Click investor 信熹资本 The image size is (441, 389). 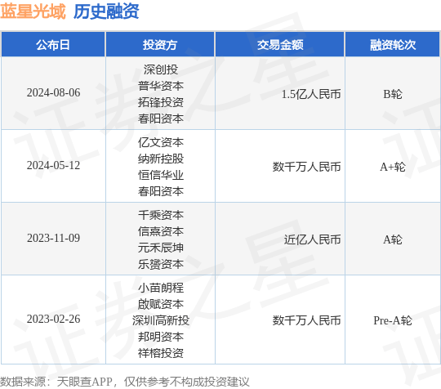161,231
